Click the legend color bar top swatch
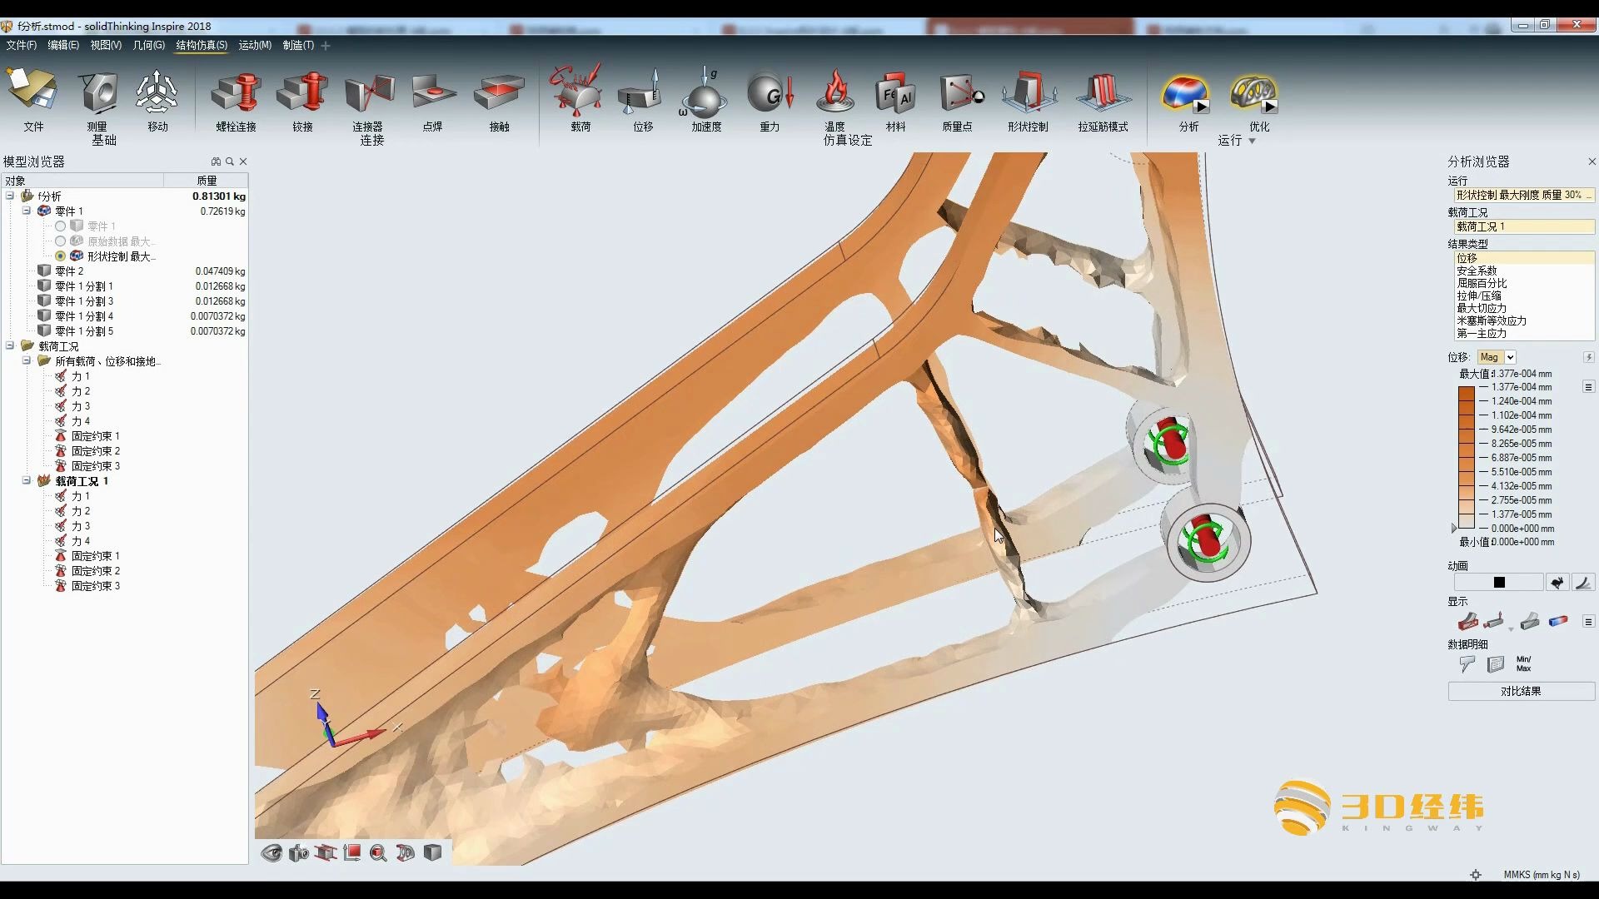Image resolution: width=1599 pixels, height=899 pixels. click(1467, 394)
